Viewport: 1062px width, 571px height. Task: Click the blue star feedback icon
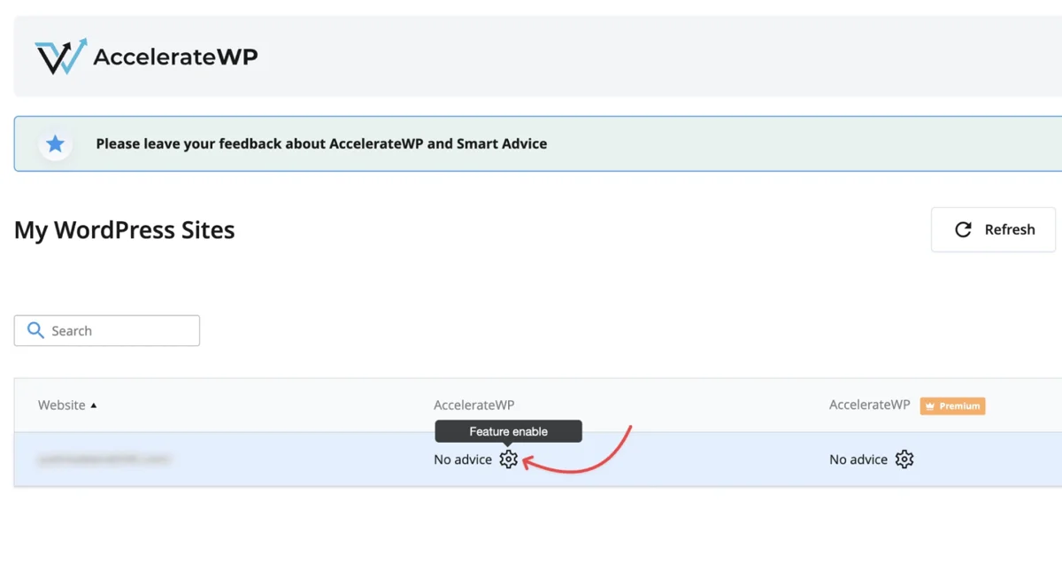click(55, 143)
